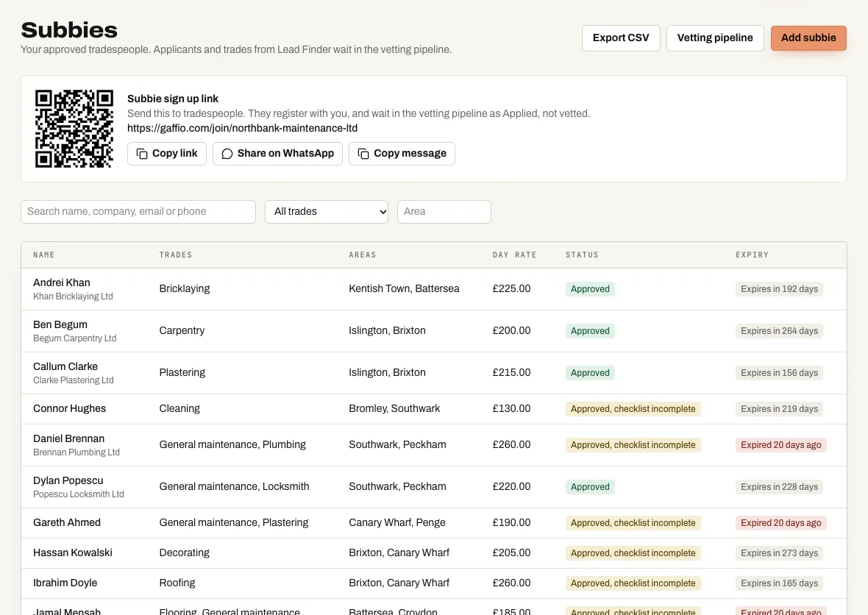Click the STATUS column header
Image resolution: width=868 pixels, height=615 pixels.
(582, 255)
